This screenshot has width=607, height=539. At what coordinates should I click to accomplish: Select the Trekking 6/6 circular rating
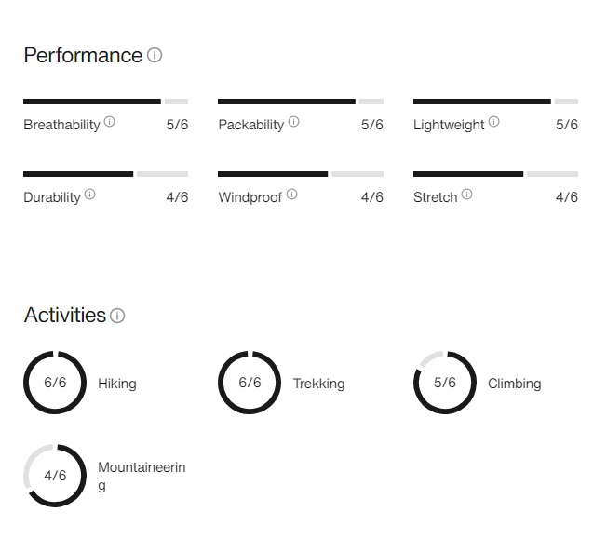click(250, 383)
